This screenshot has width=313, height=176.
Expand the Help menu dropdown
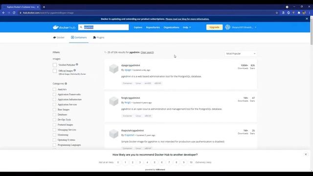coord(187,27)
